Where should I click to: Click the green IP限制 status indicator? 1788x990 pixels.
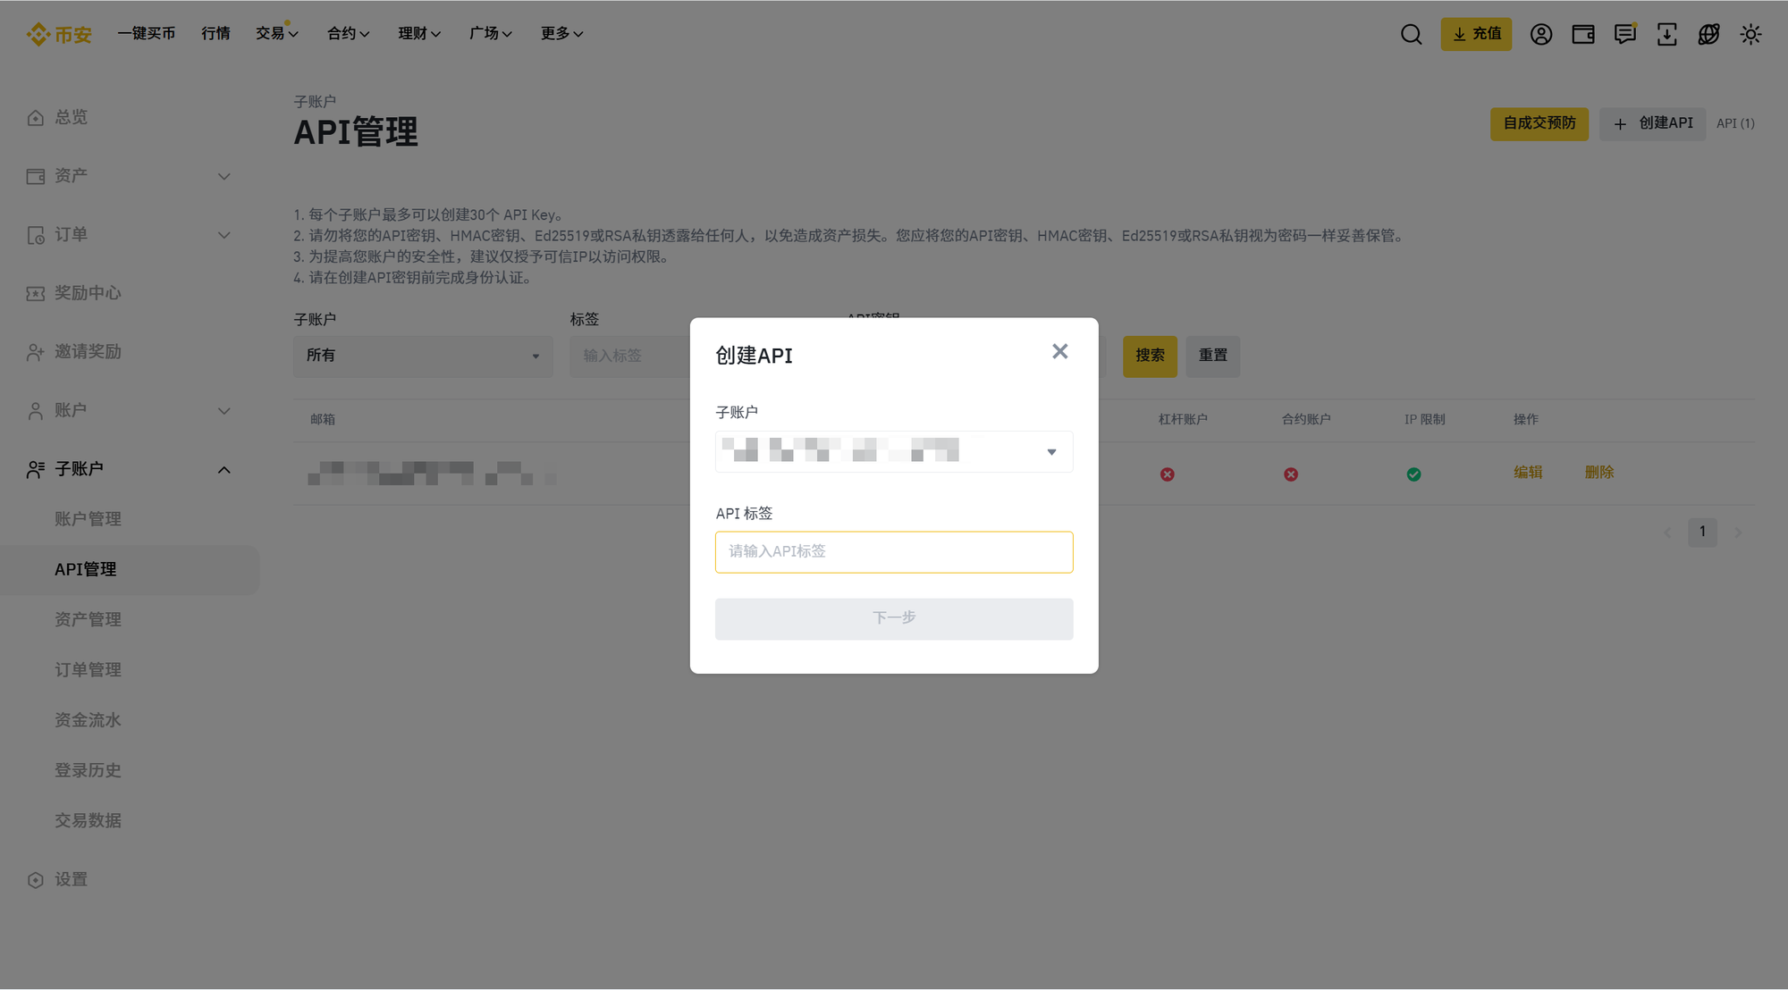click(1413, 474)
